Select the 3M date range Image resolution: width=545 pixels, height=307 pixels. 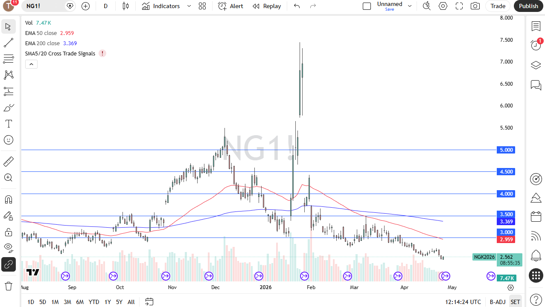pyautogui.click(x=67, y=302)
